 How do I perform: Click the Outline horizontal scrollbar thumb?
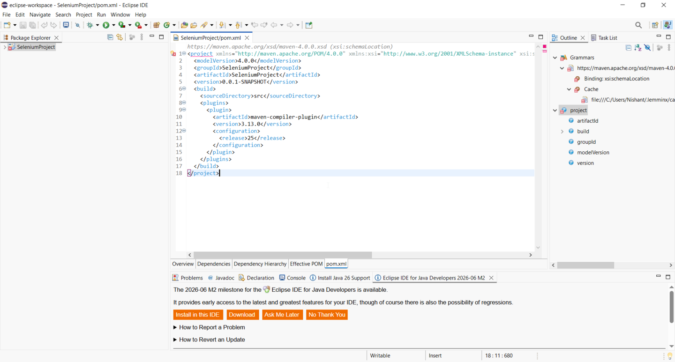click(x=585, y=266)
